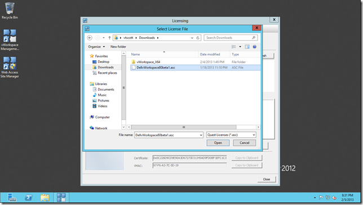Open the Documents library
Screen dimensions: 363x205
106,90
